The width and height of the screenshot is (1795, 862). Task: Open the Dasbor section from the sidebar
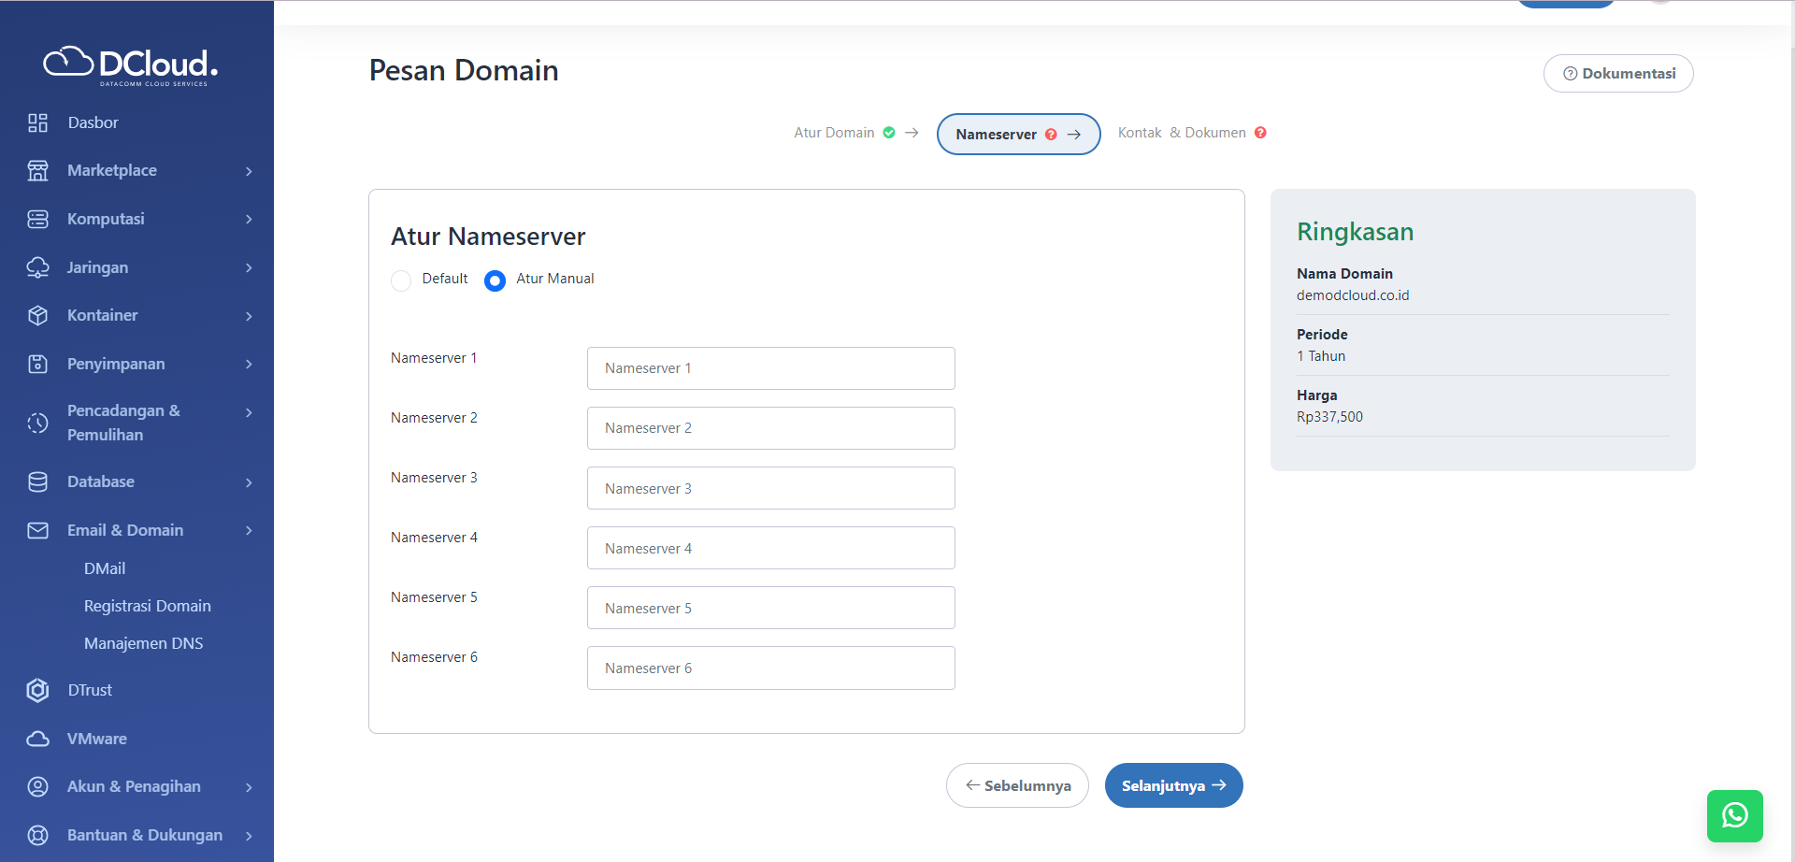pyautogui.click(x=37, y=122)
